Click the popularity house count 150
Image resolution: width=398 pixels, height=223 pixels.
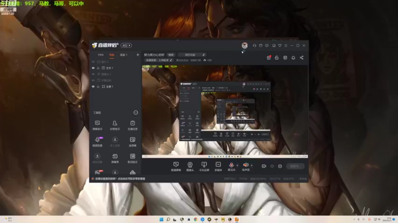[207, 60]
